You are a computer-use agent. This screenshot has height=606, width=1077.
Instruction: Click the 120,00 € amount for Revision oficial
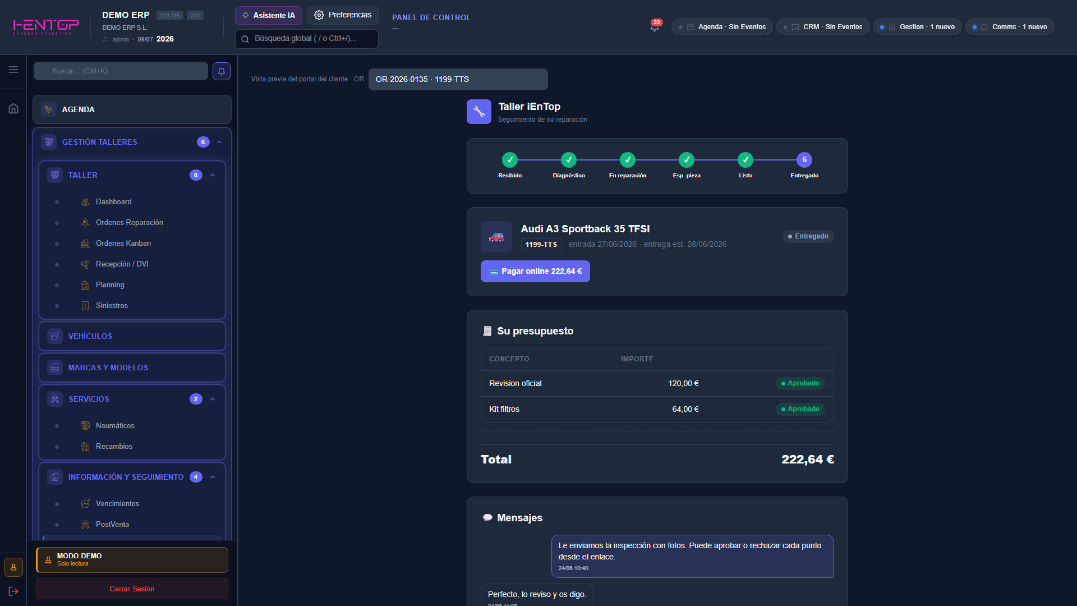[683, 383]
